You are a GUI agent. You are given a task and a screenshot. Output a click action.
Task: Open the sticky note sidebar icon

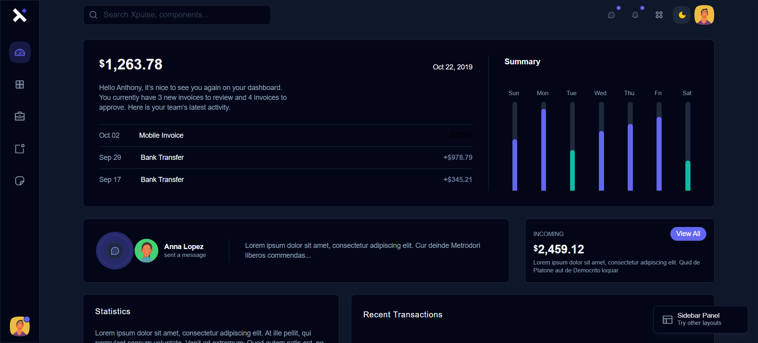point(20,181)
